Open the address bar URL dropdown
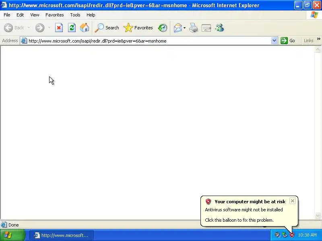This screenshot has height=241, width=322. (274, 41)
